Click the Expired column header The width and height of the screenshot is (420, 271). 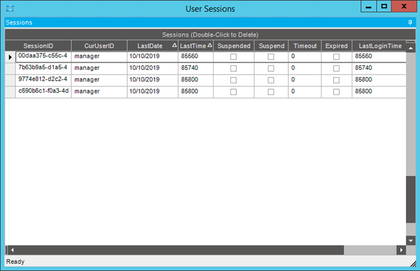(x=337, y=45)
